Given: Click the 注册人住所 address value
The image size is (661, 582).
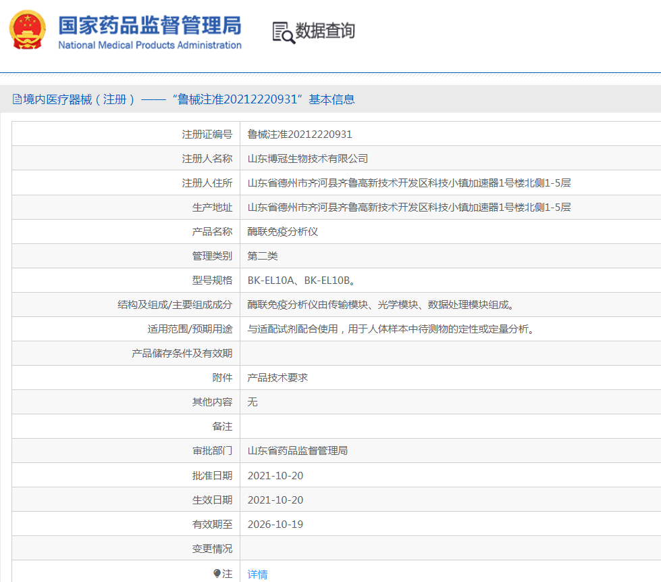Looking at the screenshot, I should (409, 183).
